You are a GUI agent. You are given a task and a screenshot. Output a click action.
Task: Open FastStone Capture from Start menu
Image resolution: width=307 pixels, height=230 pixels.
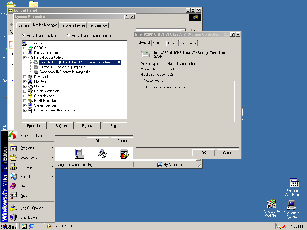click(31, 136)
